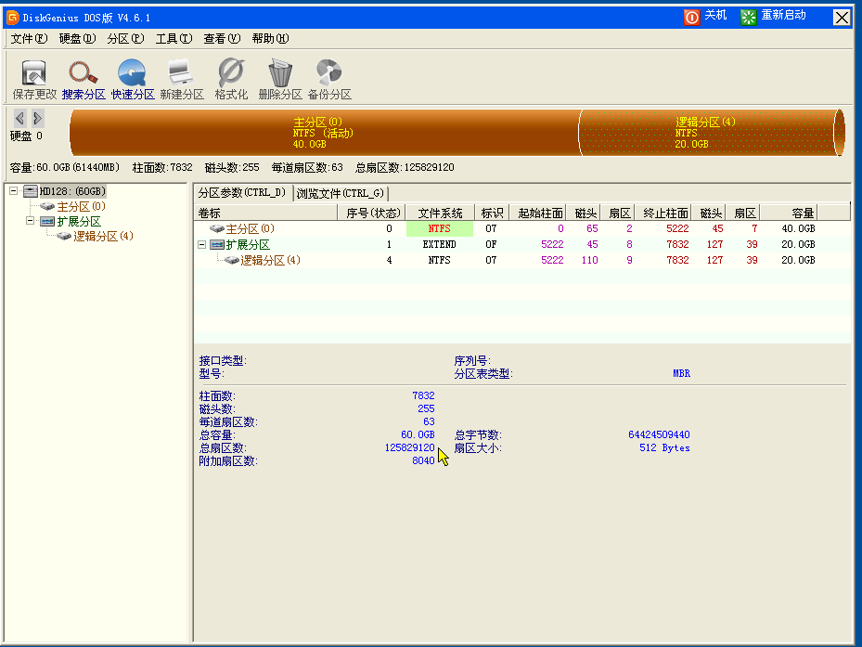This screenshot has height=647, width=862.
Task: Collapse the HD128 disk tree node
Action: pyautogui.click(x=14, y=191)
